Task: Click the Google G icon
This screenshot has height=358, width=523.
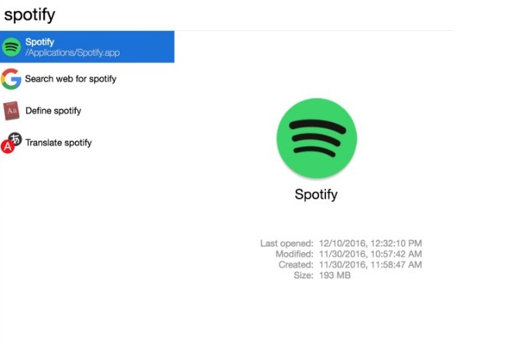Action: 11,79
